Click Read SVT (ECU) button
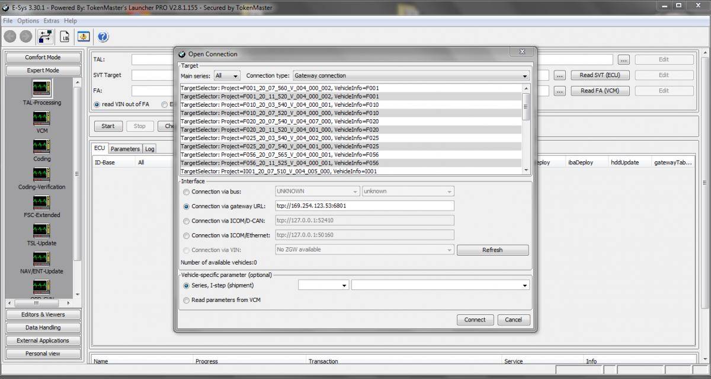711x379 pixels. click(x=600, y=75)
